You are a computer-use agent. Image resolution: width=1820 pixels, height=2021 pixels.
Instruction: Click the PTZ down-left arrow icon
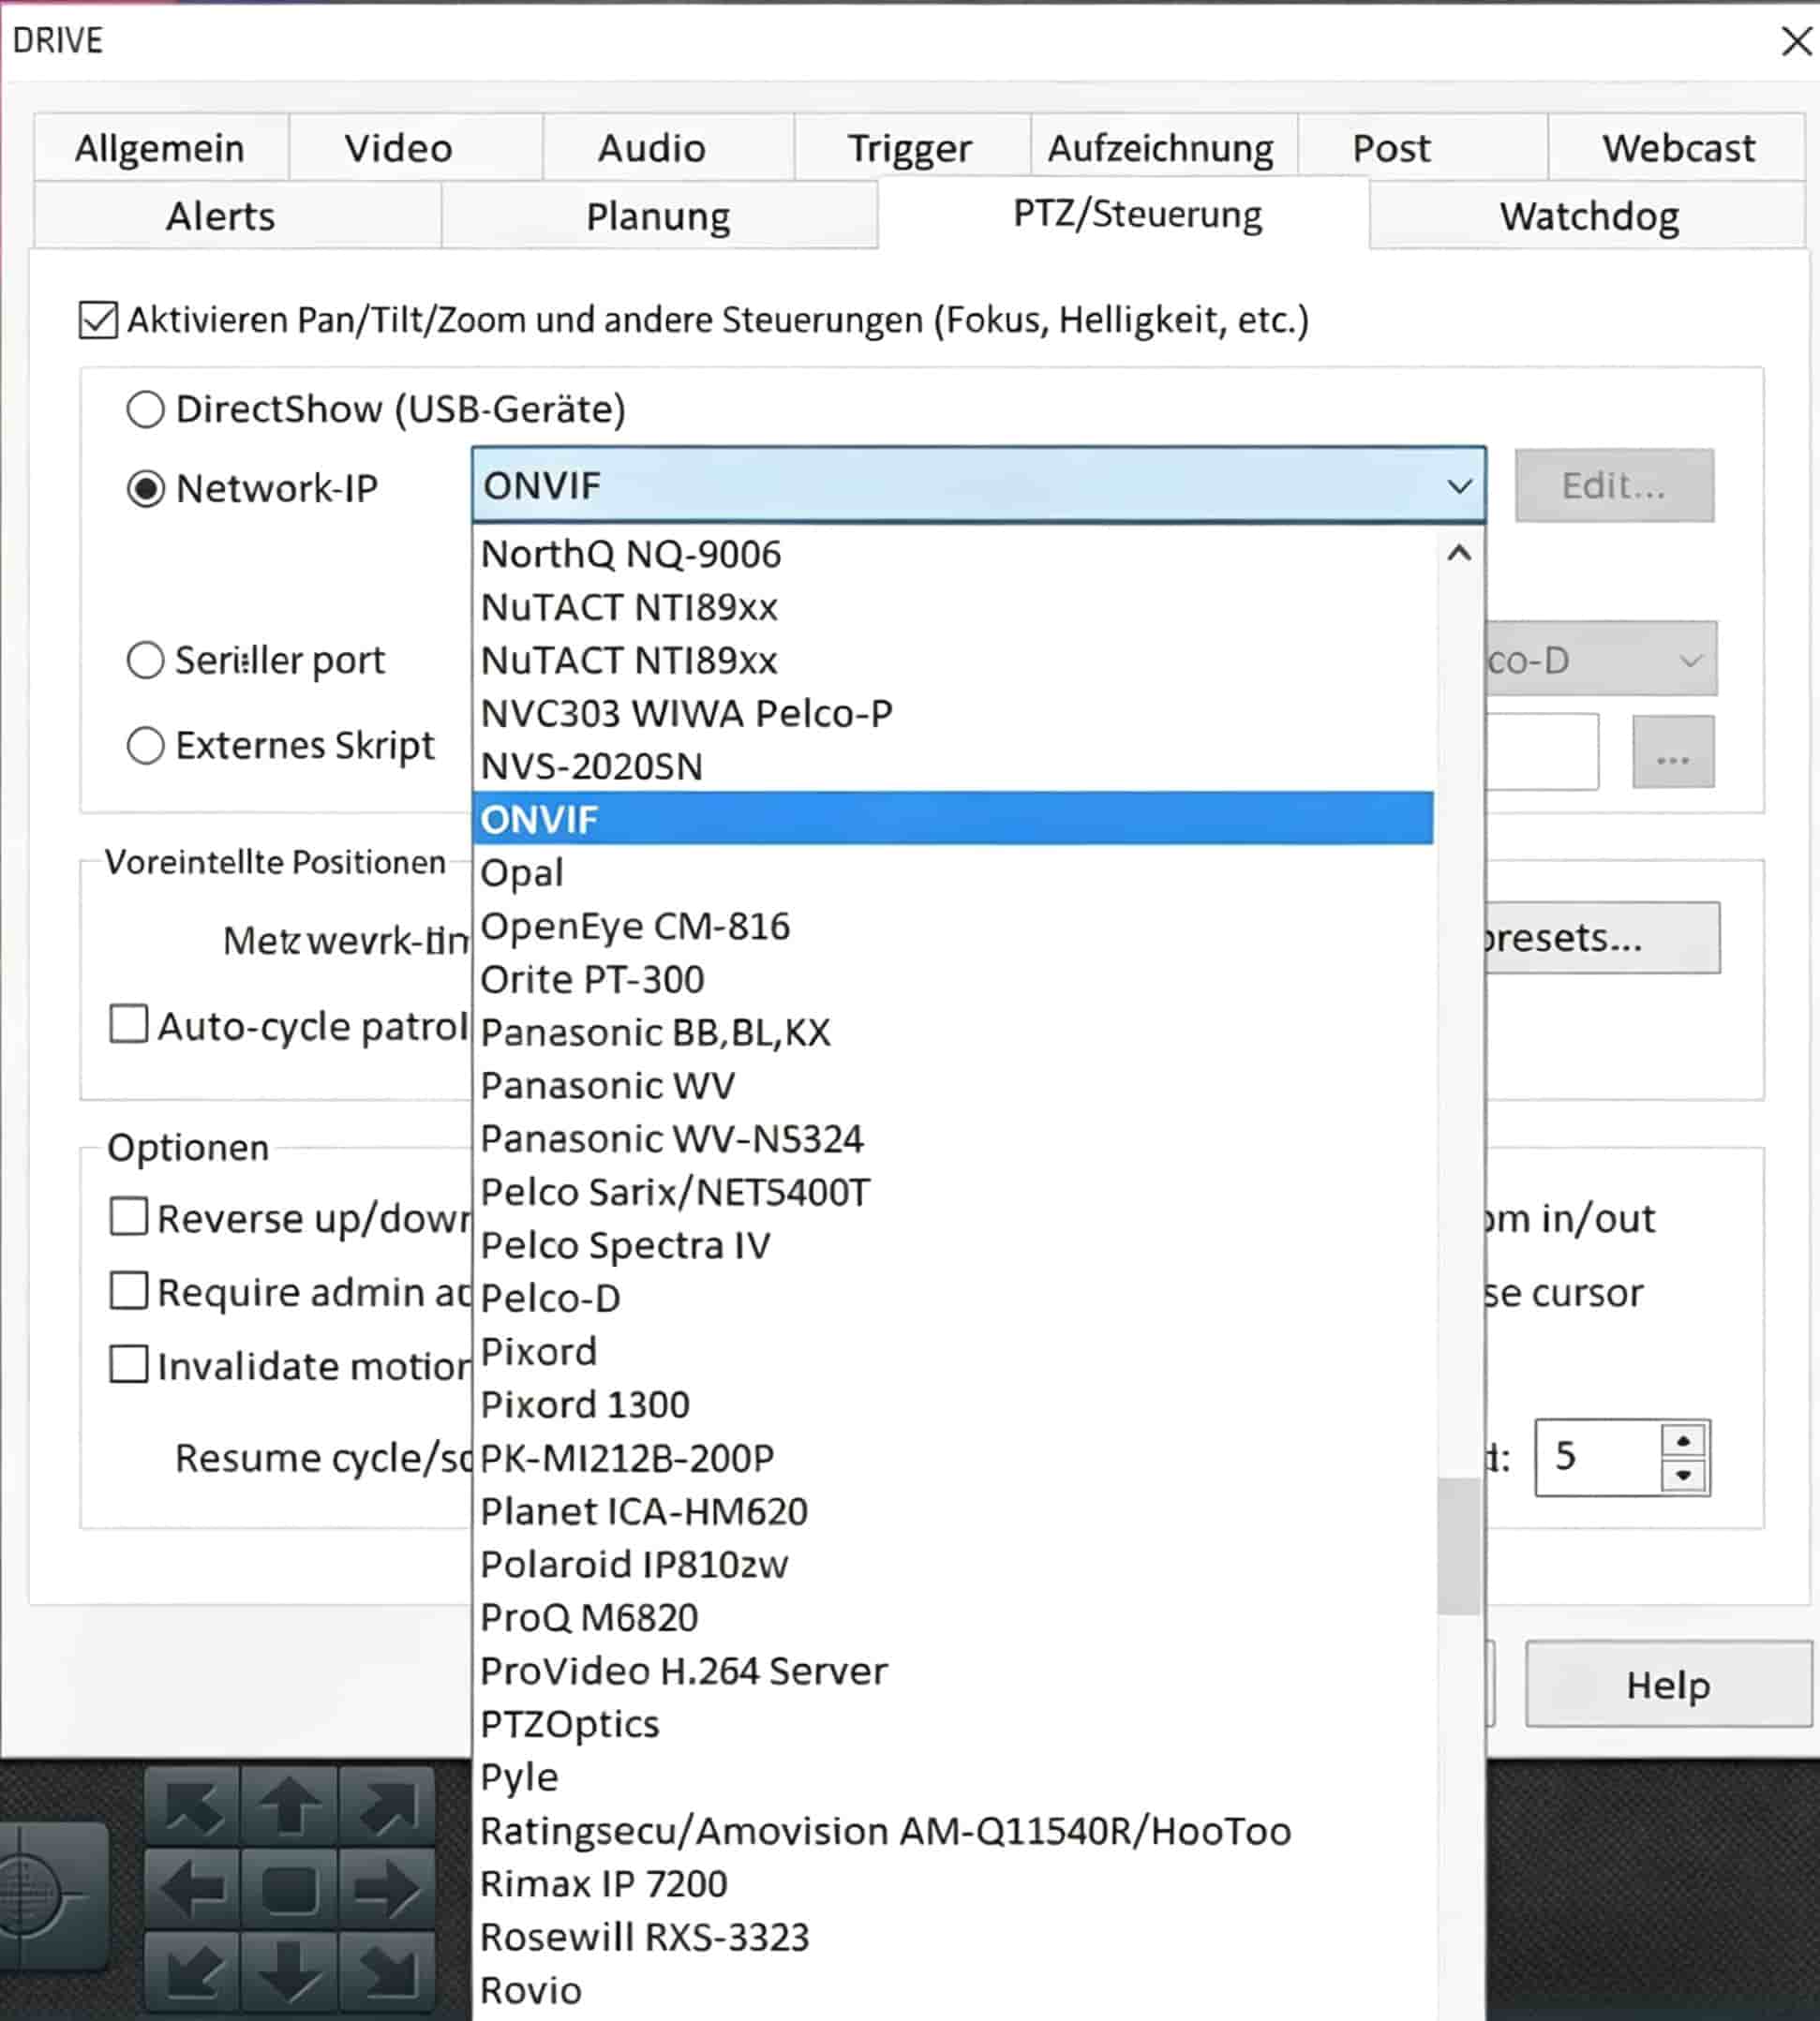[x=192, y=1971]
